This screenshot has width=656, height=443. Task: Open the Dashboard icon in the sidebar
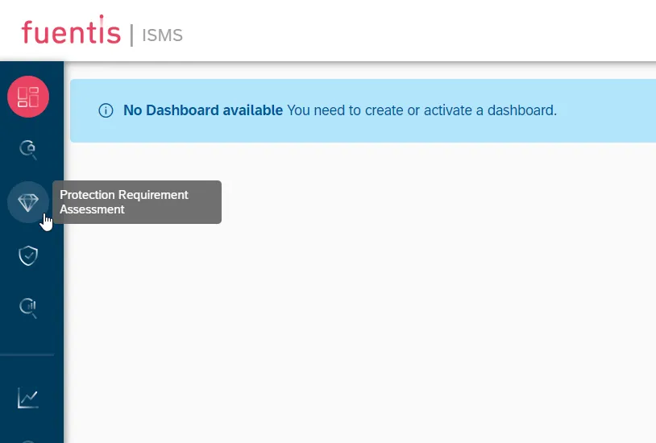coord(28,97)
